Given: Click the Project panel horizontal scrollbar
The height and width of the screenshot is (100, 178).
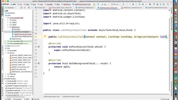Looking at the screenshot, I should click(16, 97).
